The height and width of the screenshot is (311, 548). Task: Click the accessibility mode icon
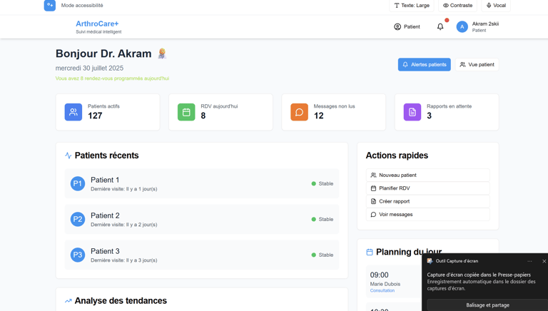[x=50, y=5]
